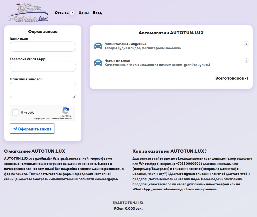Check the Я не робот checkbox
This screenshot has width=257, height=217.
(x=16, y=113)
